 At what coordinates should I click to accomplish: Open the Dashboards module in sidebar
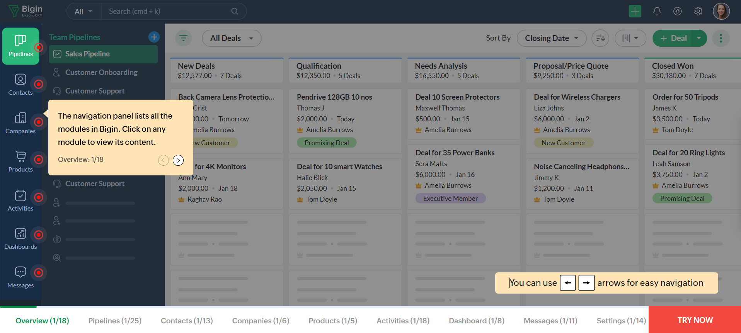tap(20, 239)
